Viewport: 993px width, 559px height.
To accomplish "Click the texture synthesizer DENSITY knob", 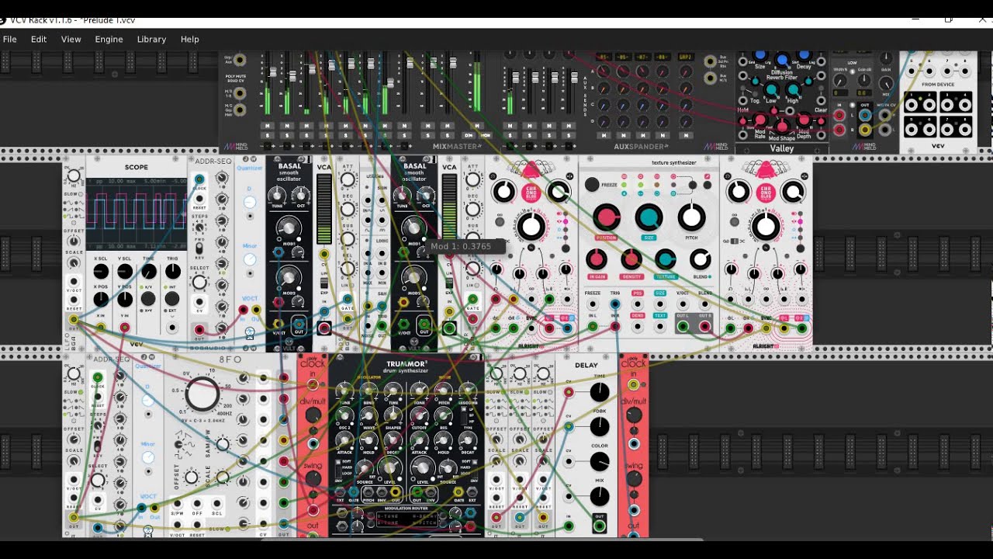I will tap(631, 259).
